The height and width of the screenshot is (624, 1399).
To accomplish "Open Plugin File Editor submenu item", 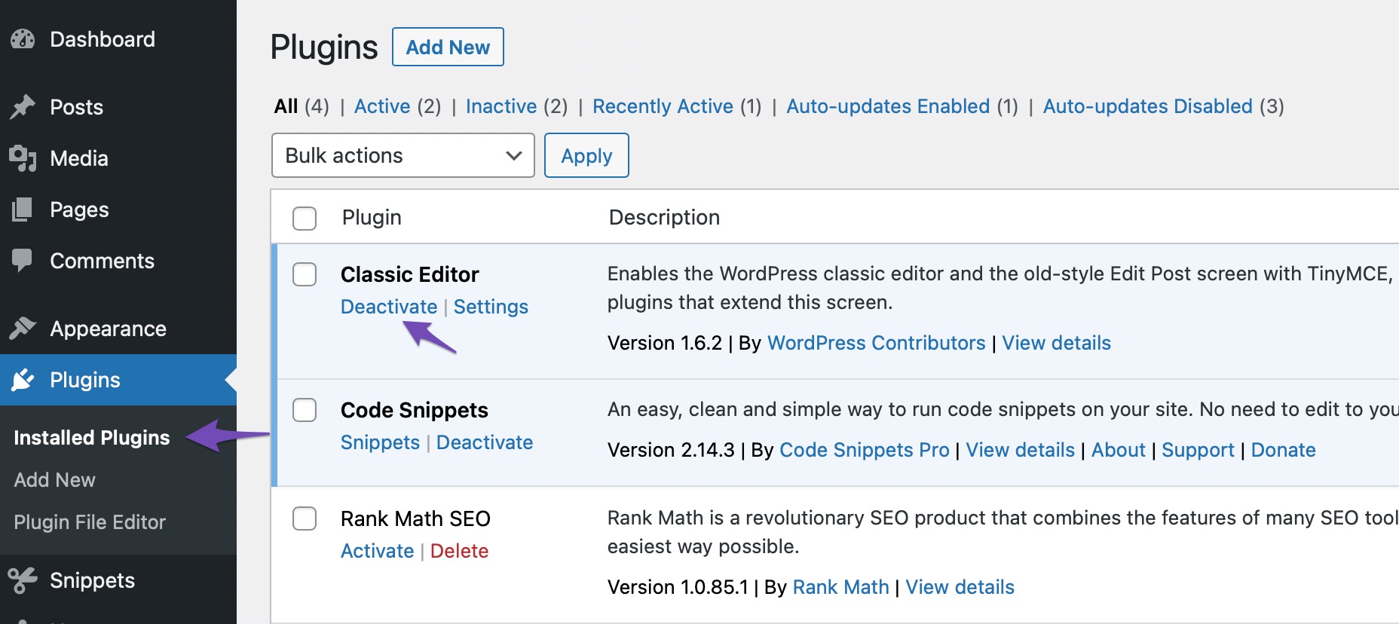I will coord(90,522).
